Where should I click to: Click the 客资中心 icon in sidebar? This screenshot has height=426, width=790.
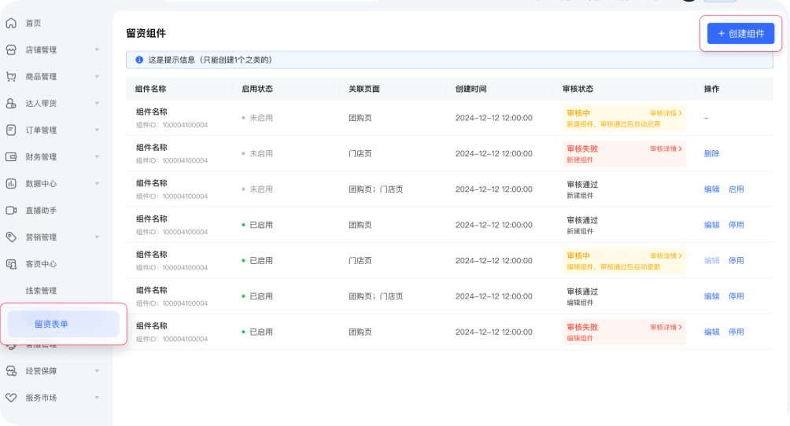(x=11, y=264)
